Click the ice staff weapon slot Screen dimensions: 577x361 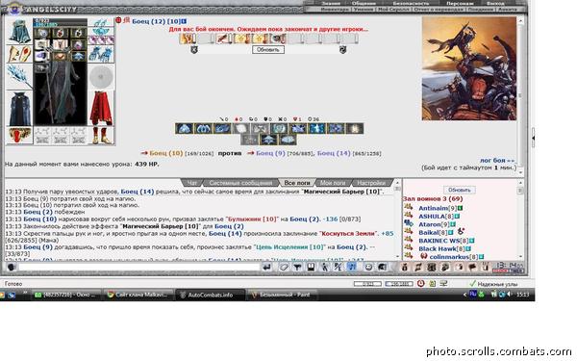(x=18, y=76)
